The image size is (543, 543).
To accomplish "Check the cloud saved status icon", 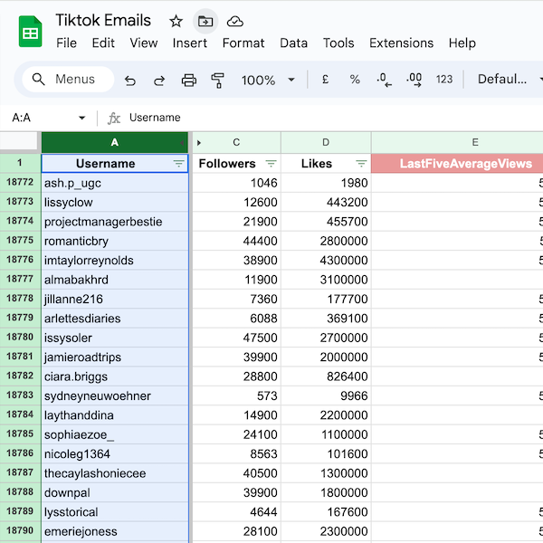I will (234, 22).
